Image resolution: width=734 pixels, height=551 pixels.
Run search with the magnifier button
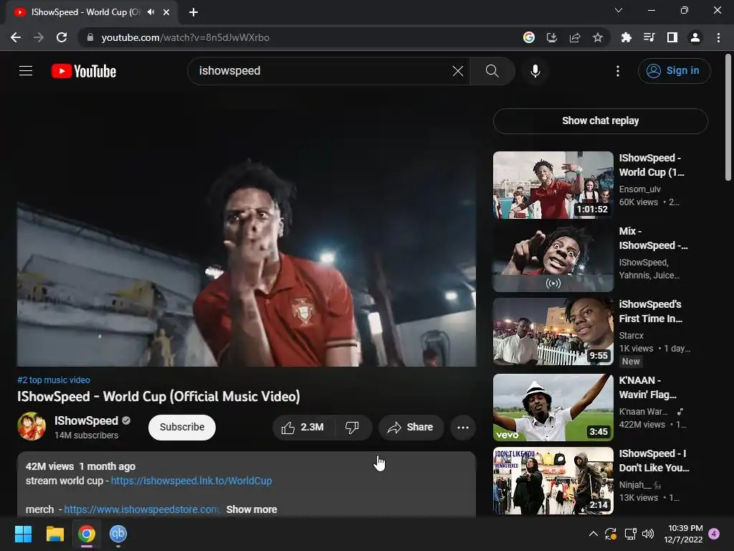point(492,71)
